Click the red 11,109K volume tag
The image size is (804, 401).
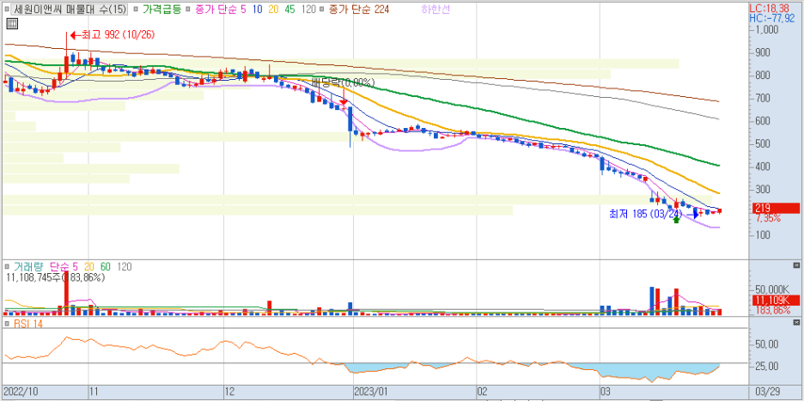tap(776, 301)
